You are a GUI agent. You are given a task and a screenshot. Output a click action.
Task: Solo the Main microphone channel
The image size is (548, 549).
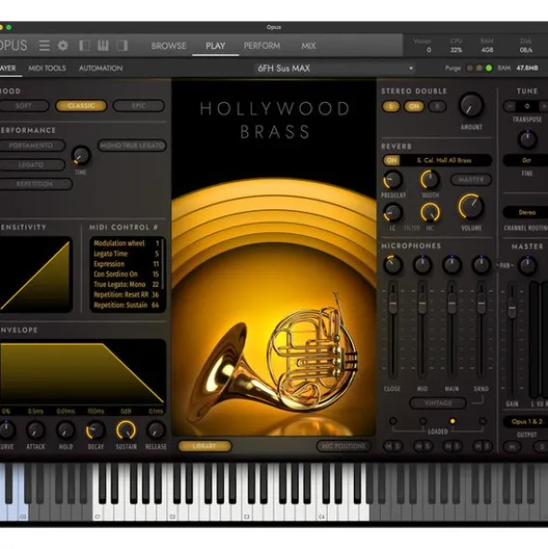pyautogui.click(x=457, y=446)
